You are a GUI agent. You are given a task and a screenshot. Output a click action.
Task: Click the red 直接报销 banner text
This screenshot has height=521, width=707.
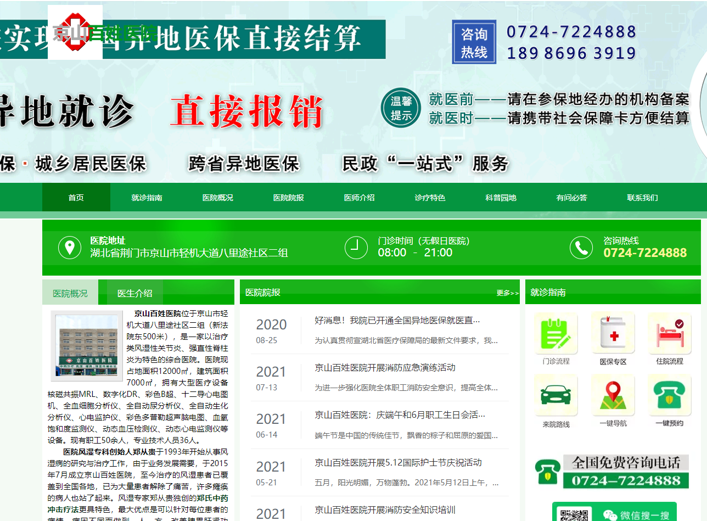coord(246,113)
